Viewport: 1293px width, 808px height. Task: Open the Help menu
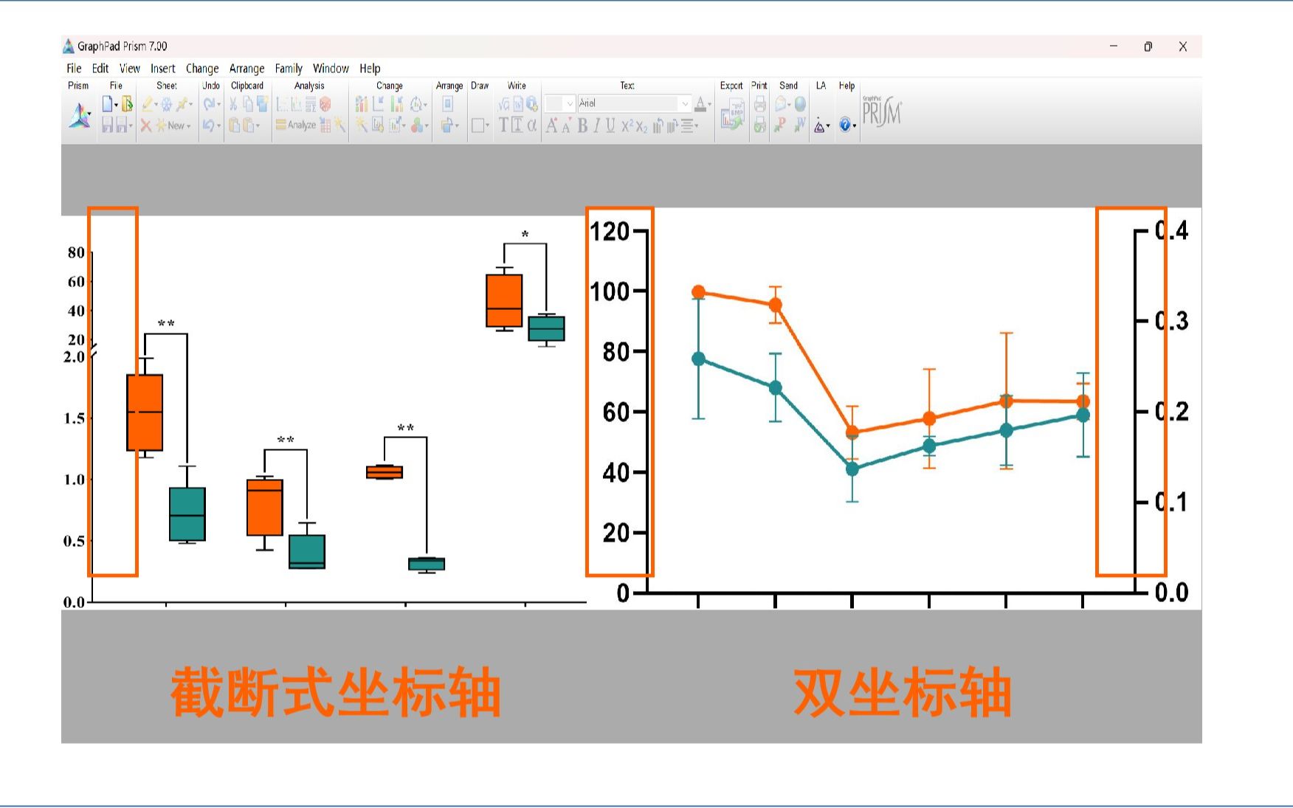point(370,69)
